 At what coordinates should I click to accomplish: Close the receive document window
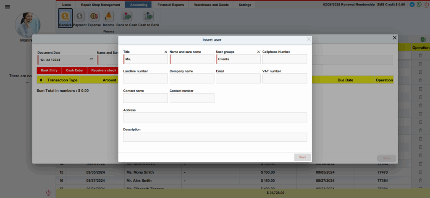click(395, 38)
